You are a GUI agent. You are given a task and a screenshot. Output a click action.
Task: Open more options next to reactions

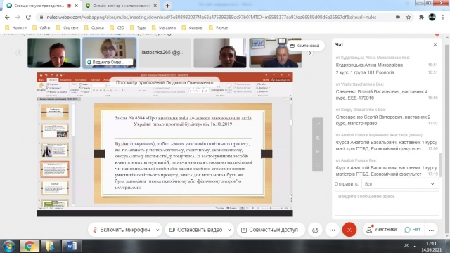[x=332, y=230]
